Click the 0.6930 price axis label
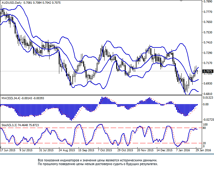This screenshot has width=214, height=169. 208,83
